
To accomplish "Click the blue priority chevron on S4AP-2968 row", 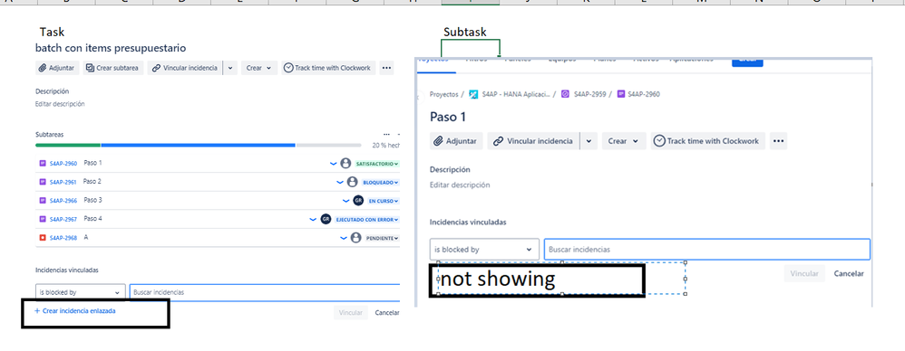I will click(x=344, y=238).
